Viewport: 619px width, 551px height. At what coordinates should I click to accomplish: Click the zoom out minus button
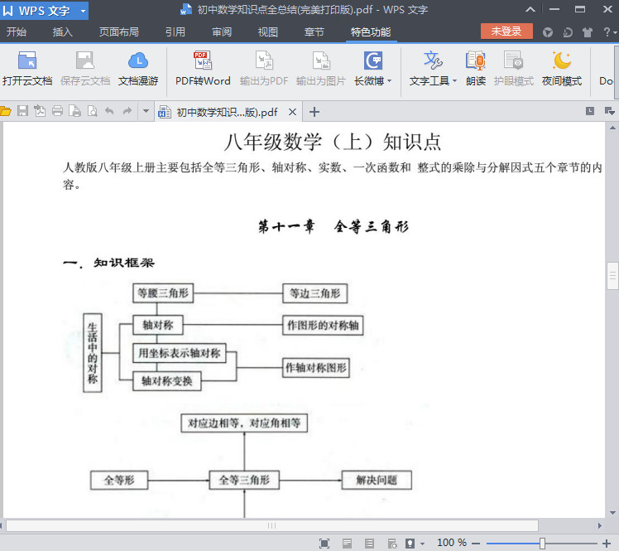click(x=476, y=544)
